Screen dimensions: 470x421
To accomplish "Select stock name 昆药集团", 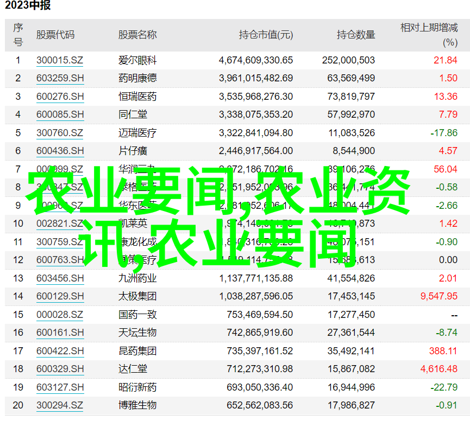I will point(137,350).
